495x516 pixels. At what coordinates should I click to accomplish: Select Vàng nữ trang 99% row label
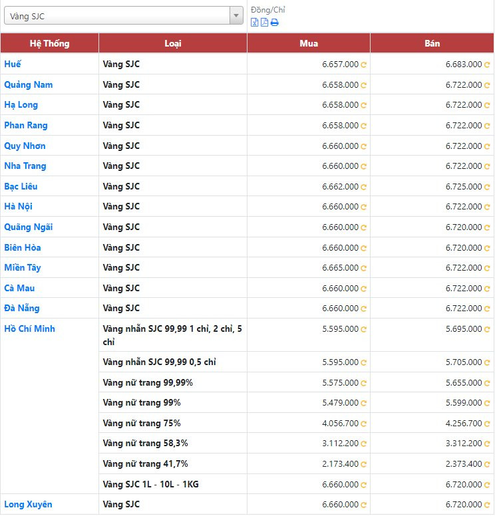click(142, 402)
